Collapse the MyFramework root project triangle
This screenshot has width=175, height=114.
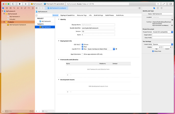pyautogui.click(x=2, y=11)
